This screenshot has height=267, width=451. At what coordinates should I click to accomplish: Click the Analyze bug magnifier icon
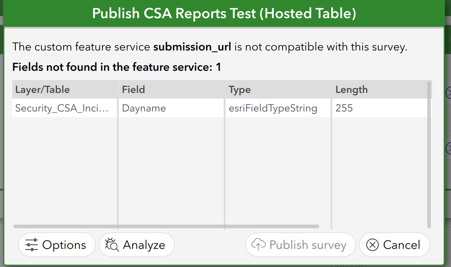click(112, 245)
